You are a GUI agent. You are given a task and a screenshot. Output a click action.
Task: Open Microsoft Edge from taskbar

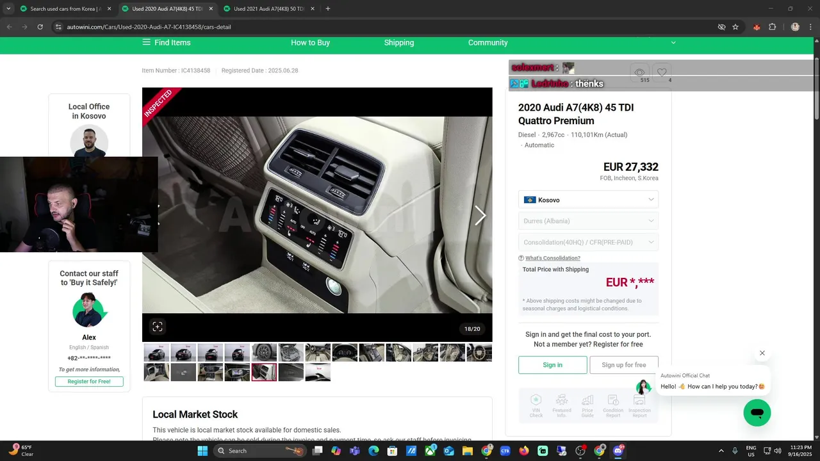click(x=373, y=451)
